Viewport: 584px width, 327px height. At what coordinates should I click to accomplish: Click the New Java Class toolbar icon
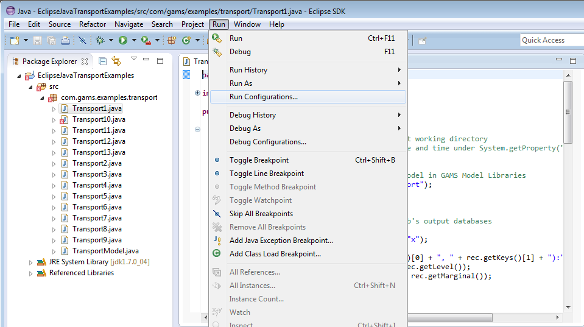pyautogui.click(x=186, y=40)
